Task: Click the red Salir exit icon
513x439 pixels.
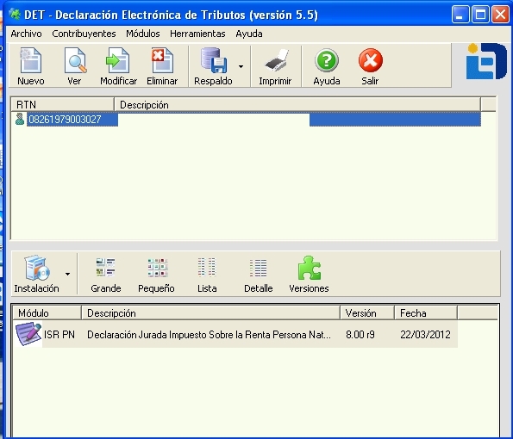Action: click(x=371, y=61)
